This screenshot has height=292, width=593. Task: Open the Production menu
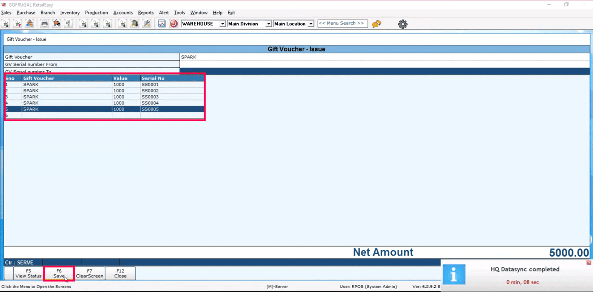coord(97,13)
